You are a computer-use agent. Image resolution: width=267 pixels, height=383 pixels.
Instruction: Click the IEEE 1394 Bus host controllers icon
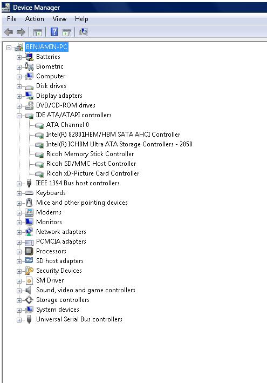tap(29, 183)
